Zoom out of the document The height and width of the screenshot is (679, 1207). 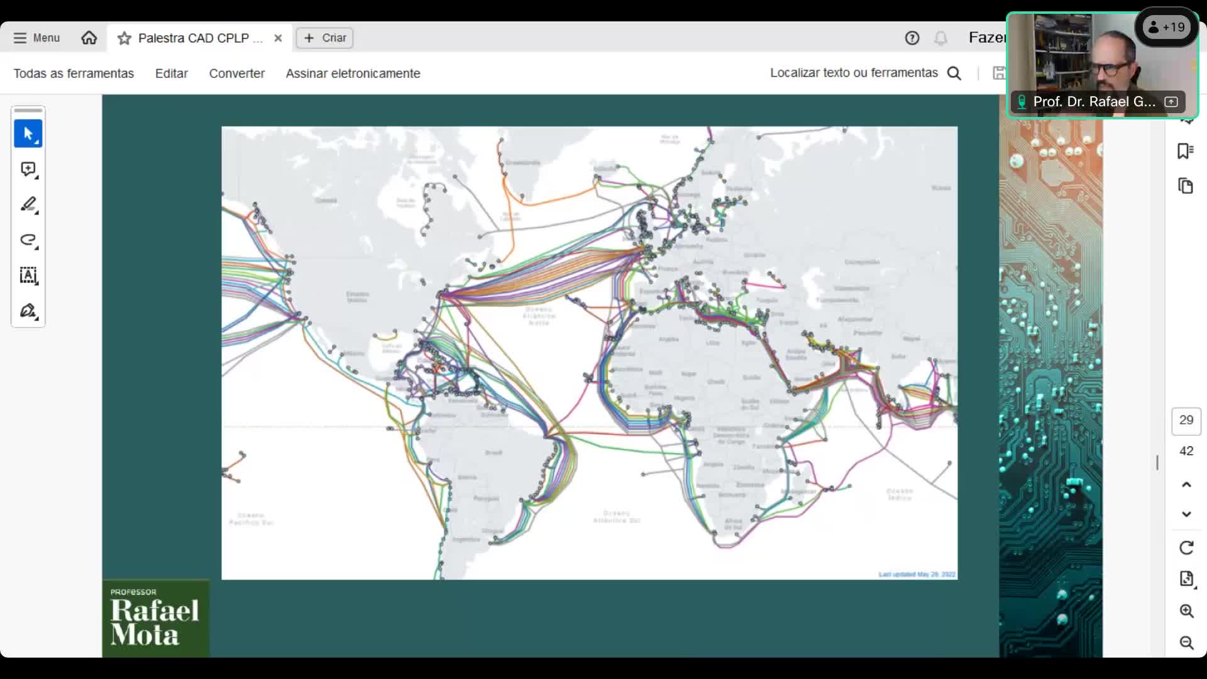click(x=1186, y=643)
